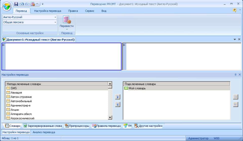The image size is (243, 141).
Task: Expand the Англо-Русский language pair dropdown
Action: coord(55,17)
